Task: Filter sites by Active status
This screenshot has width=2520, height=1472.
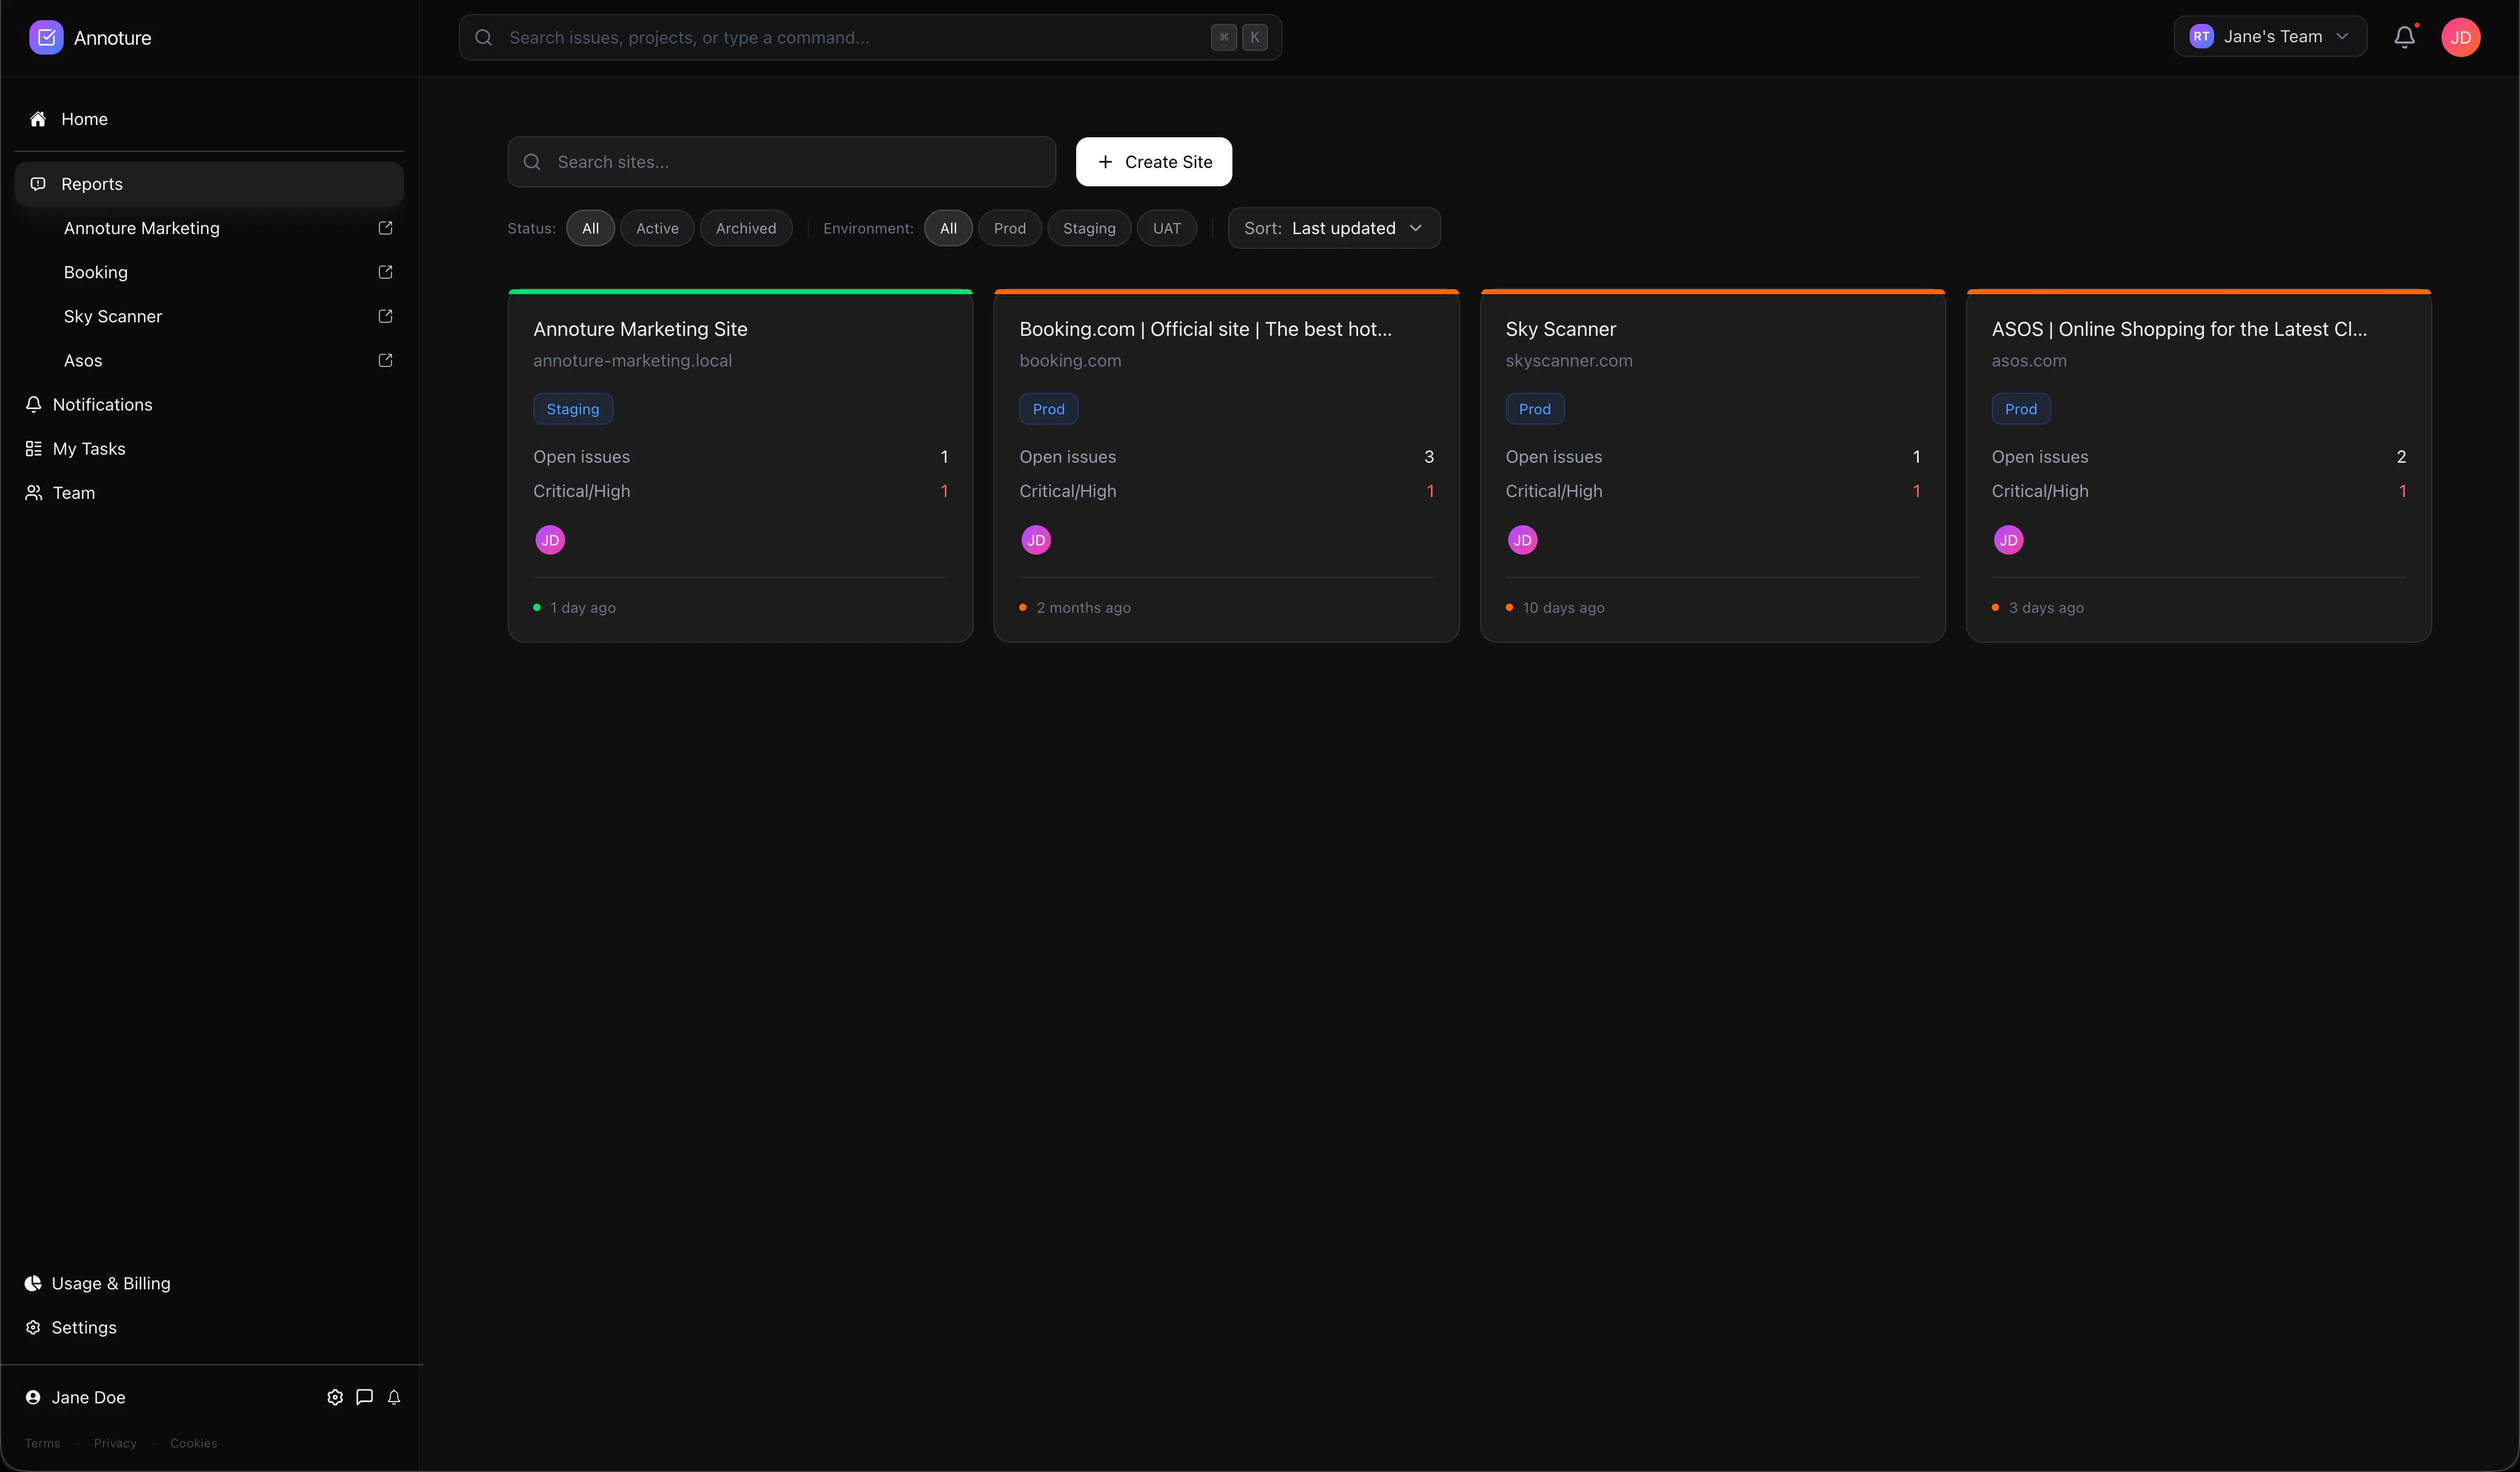Action: click(657, 228)
